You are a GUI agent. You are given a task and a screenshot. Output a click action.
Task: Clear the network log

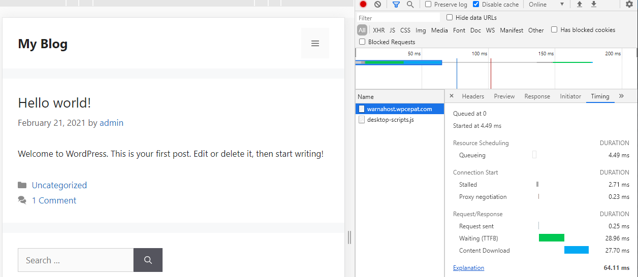(x=377, y=4)
